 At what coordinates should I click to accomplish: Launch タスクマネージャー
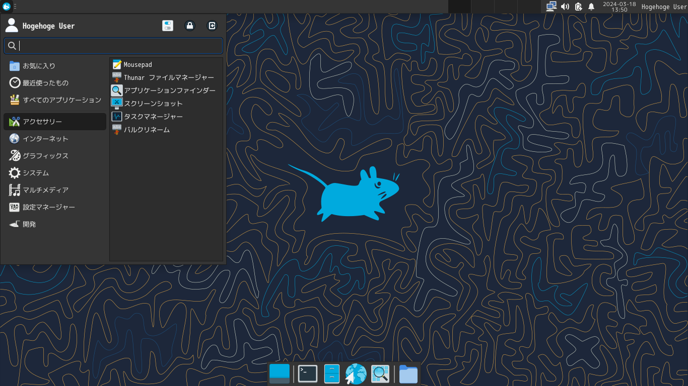click(x=166, y=117)
